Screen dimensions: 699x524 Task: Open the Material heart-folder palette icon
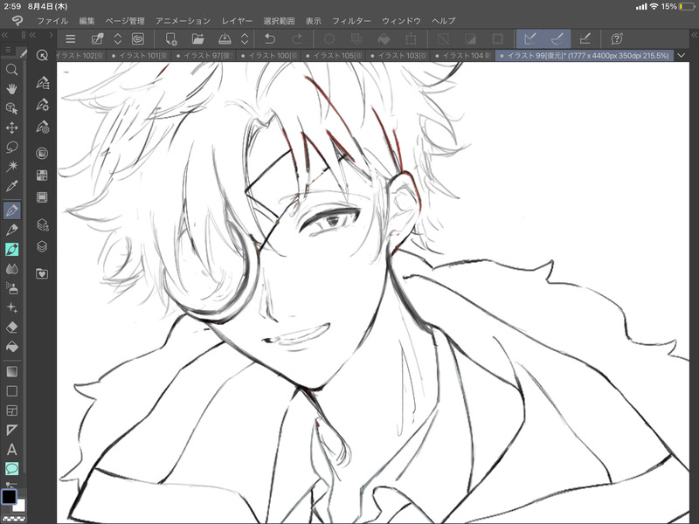pyautogui.click(x=42, y=273)
